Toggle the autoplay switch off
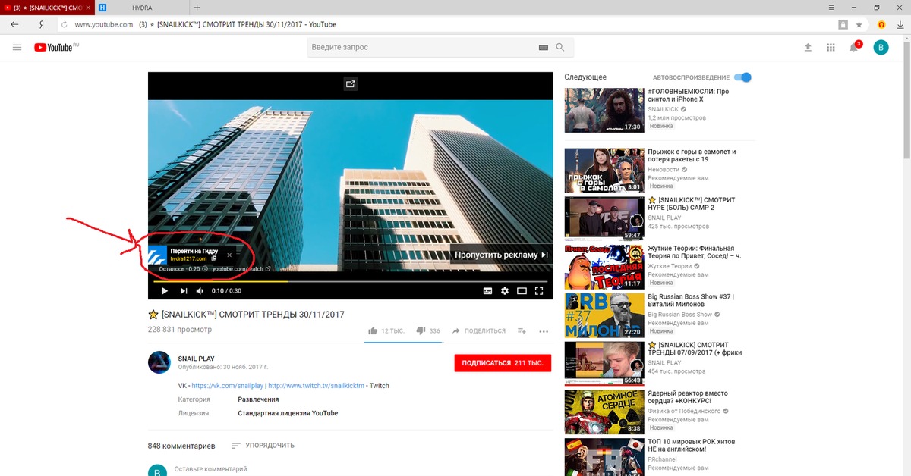Viewport: 911px width, 476px height. coord(743,77)
